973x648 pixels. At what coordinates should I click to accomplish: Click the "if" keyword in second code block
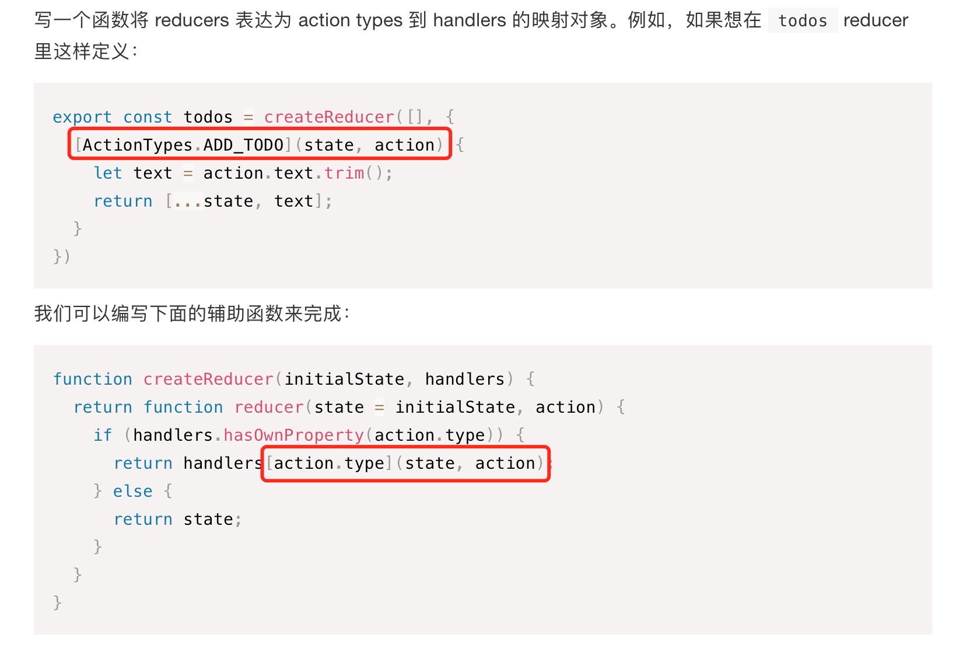[103, 436]
